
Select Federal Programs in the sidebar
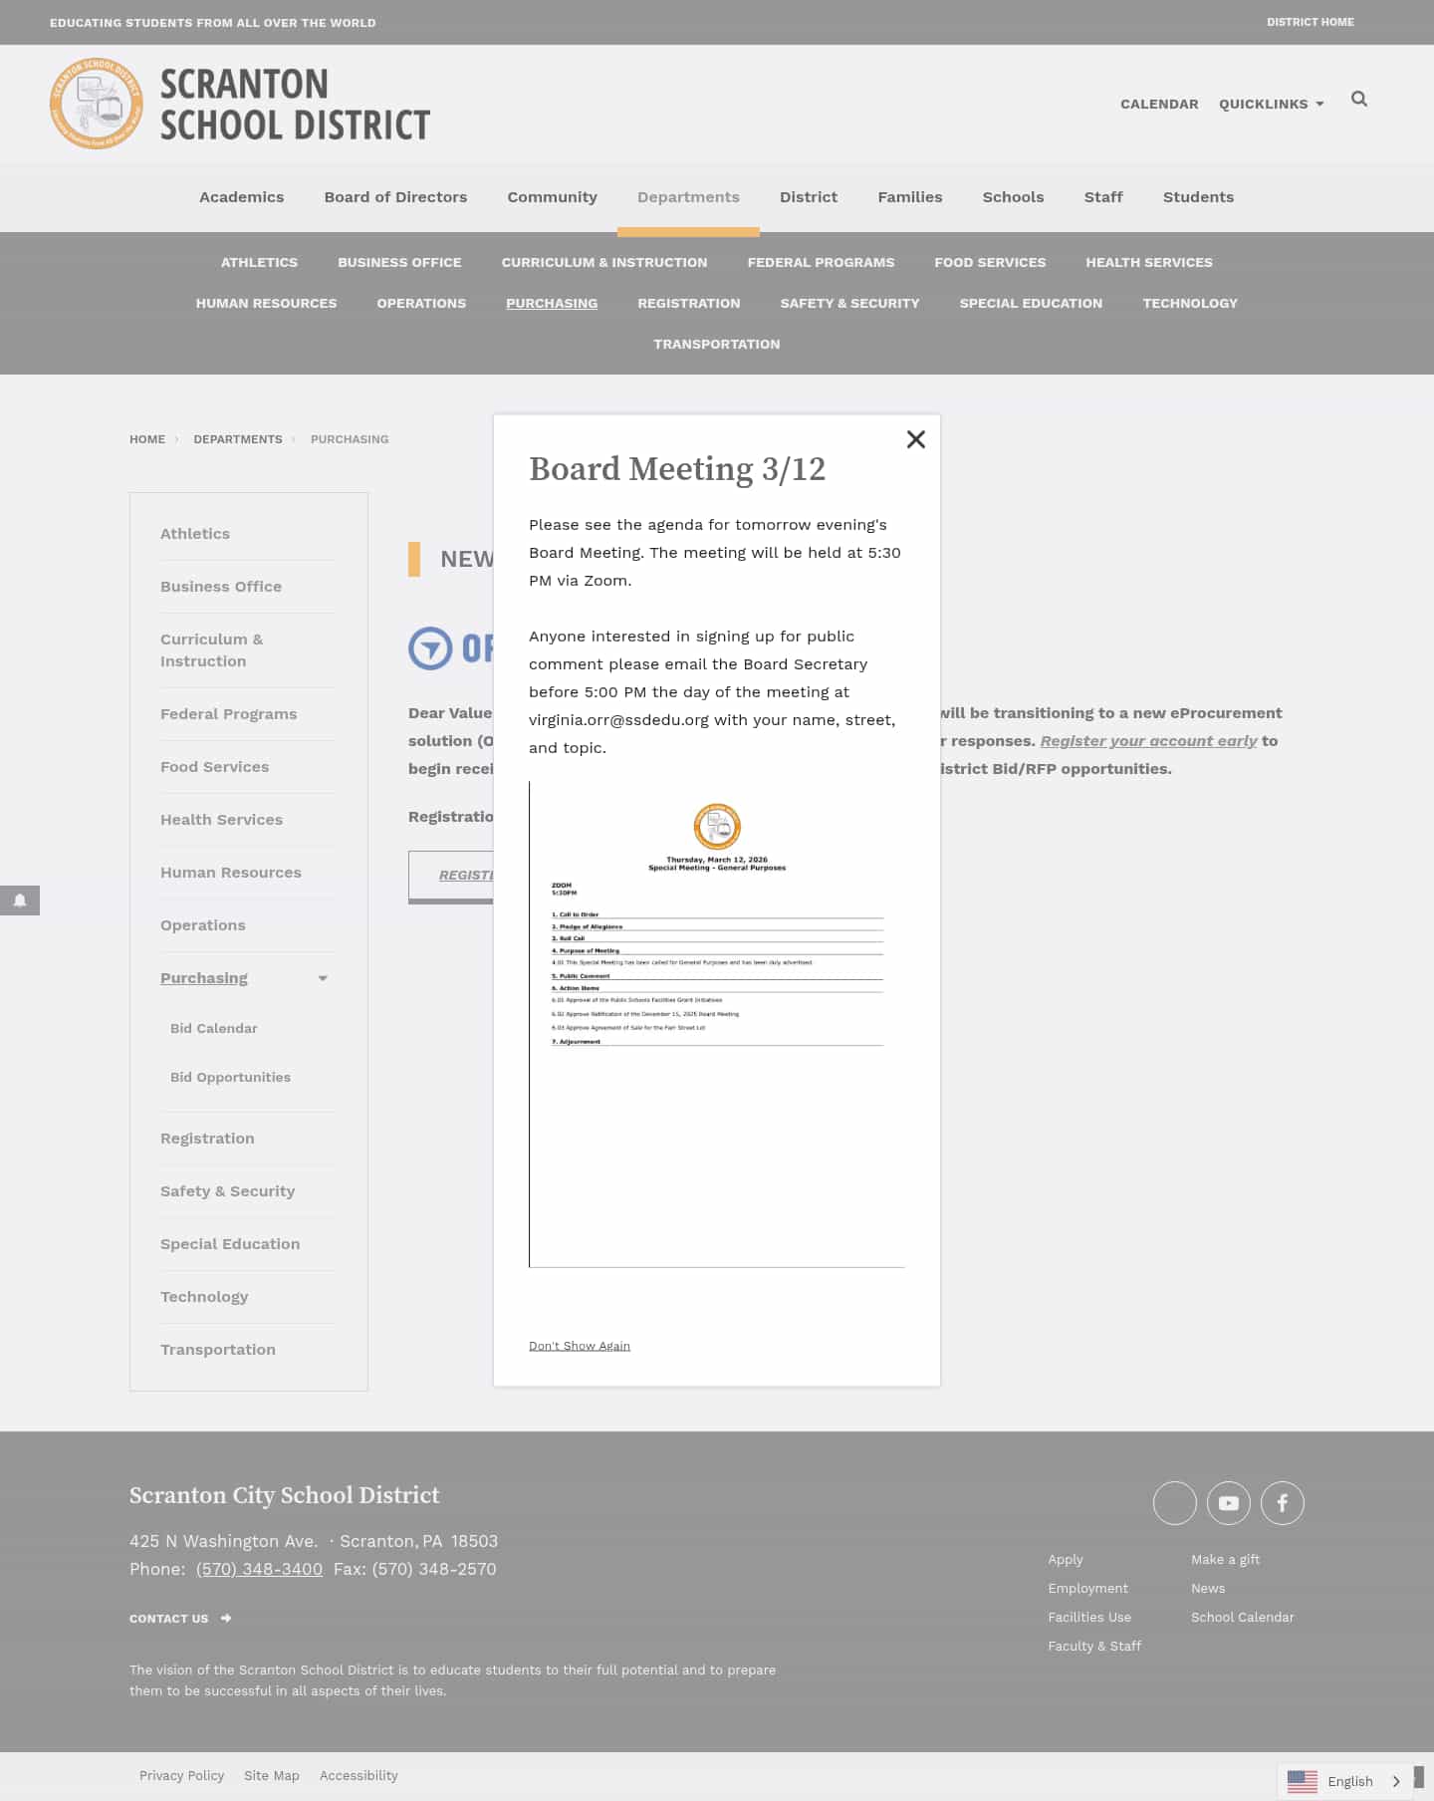(228, 714)
